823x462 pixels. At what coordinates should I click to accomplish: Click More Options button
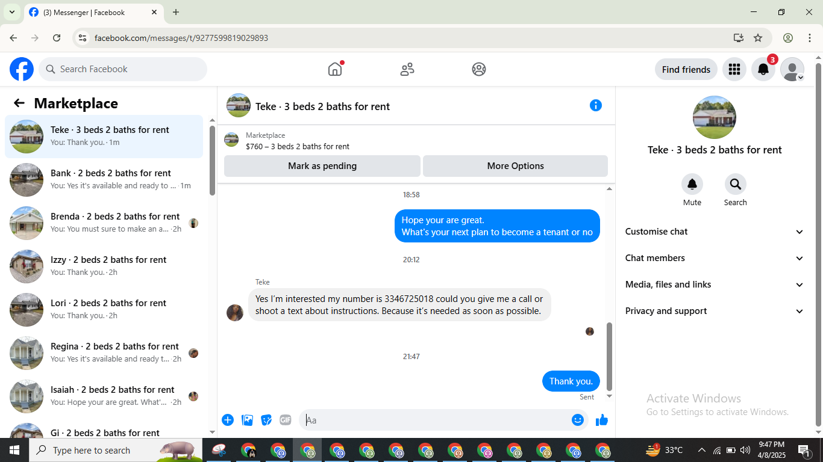click(x=515, y=166)
